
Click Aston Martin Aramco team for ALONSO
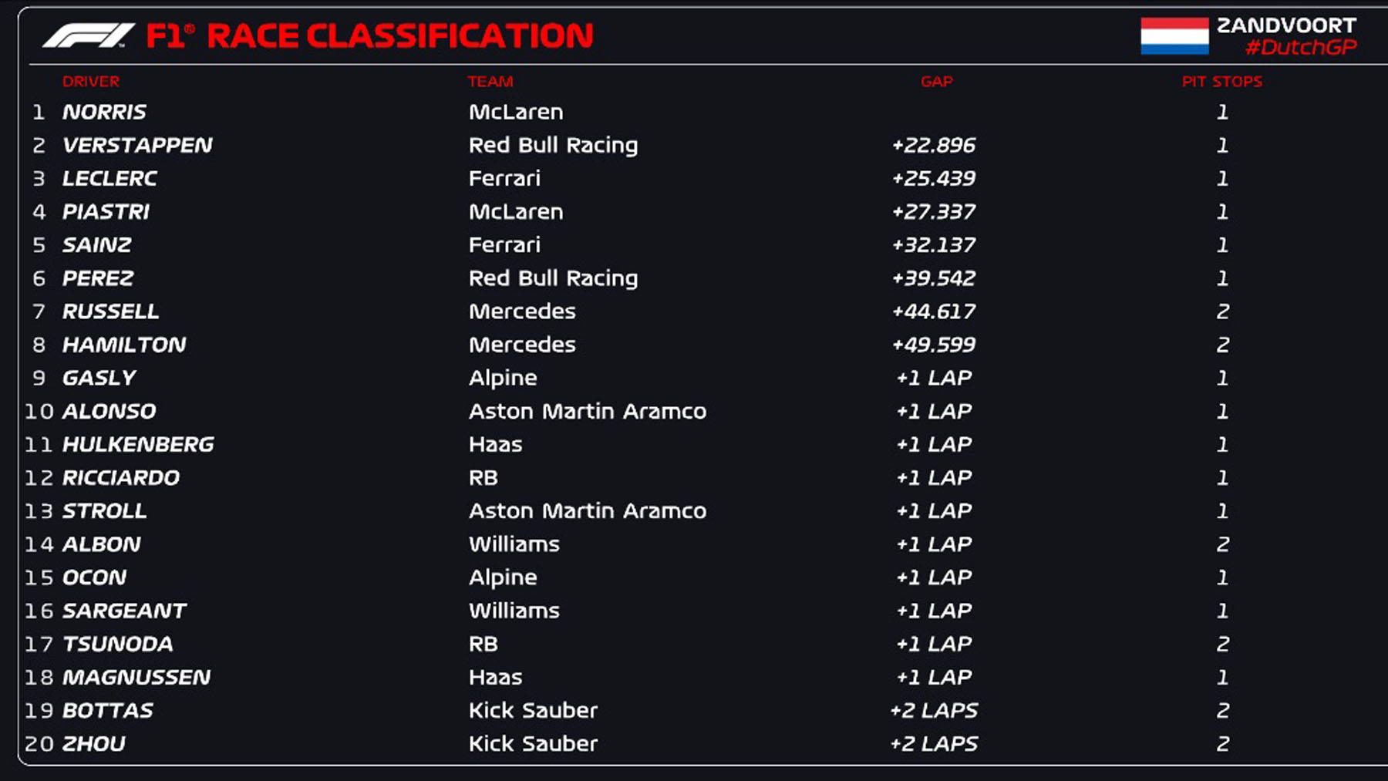click(587, 412)
